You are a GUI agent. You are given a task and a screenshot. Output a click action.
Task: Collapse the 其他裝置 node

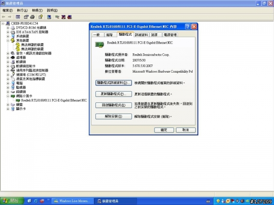tap(8, 41)
